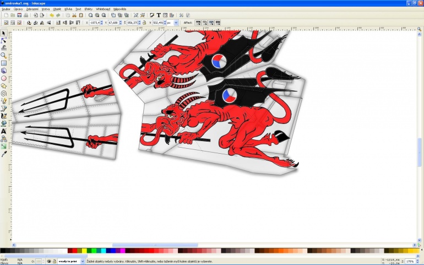Click the Cut scissors icon
Screen dimensions: 424x265
point(74,15)
